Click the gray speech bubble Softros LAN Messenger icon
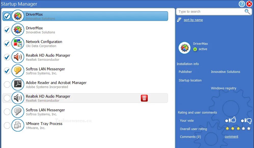 [x=18, y=112]
